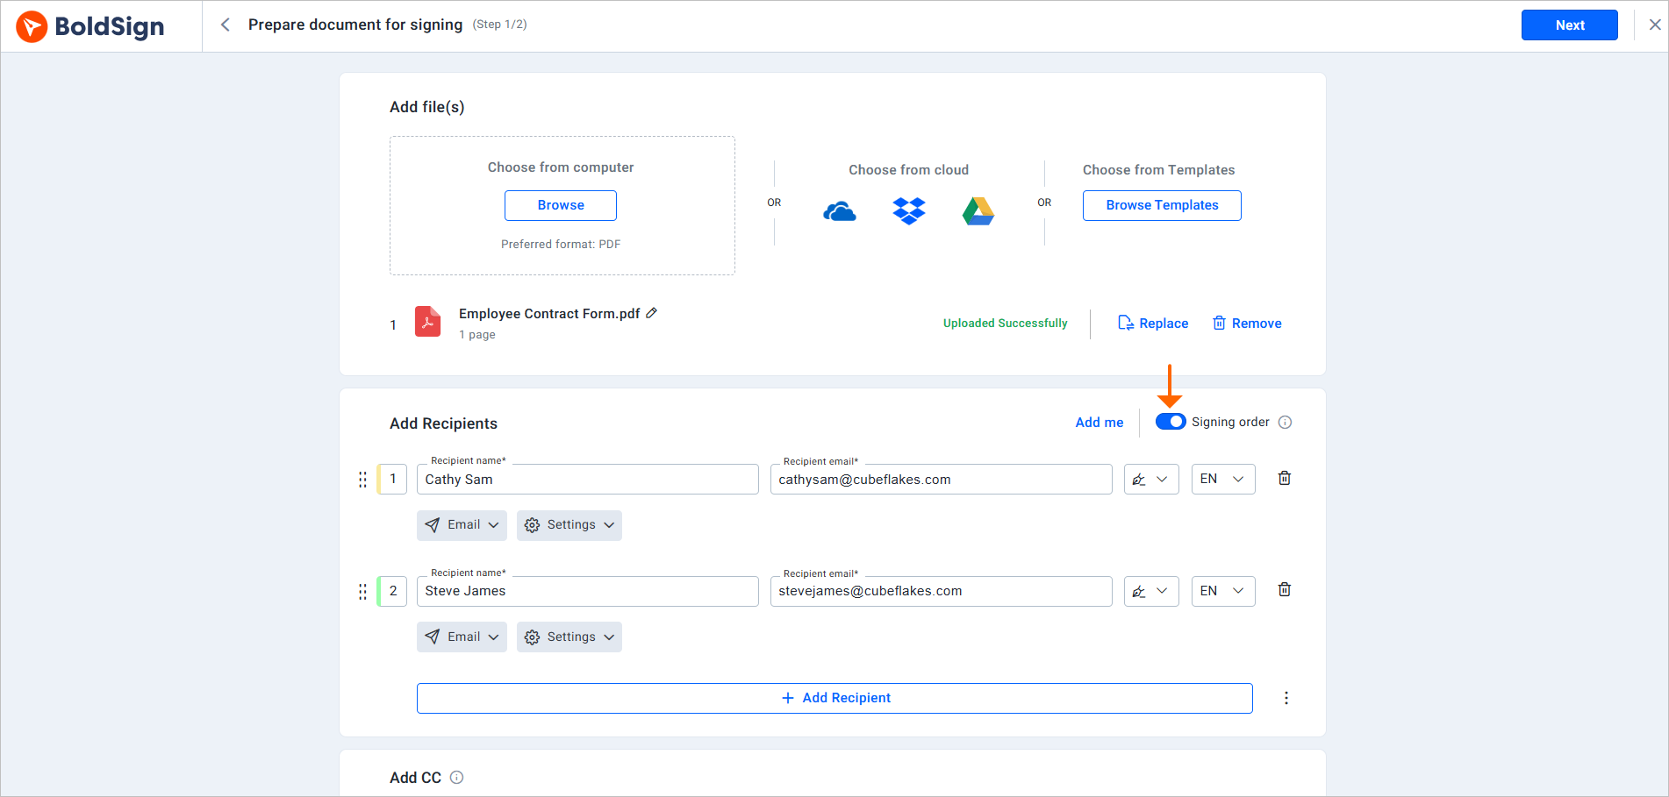The height and width of the screenshot is (797, 1669).
Task: Click signing order number 2 box
Action: 392,591
